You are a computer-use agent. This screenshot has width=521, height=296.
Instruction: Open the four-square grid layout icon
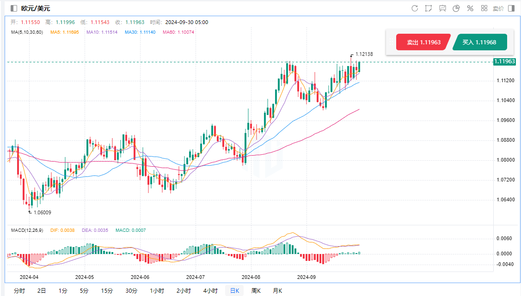click(484, 8)
